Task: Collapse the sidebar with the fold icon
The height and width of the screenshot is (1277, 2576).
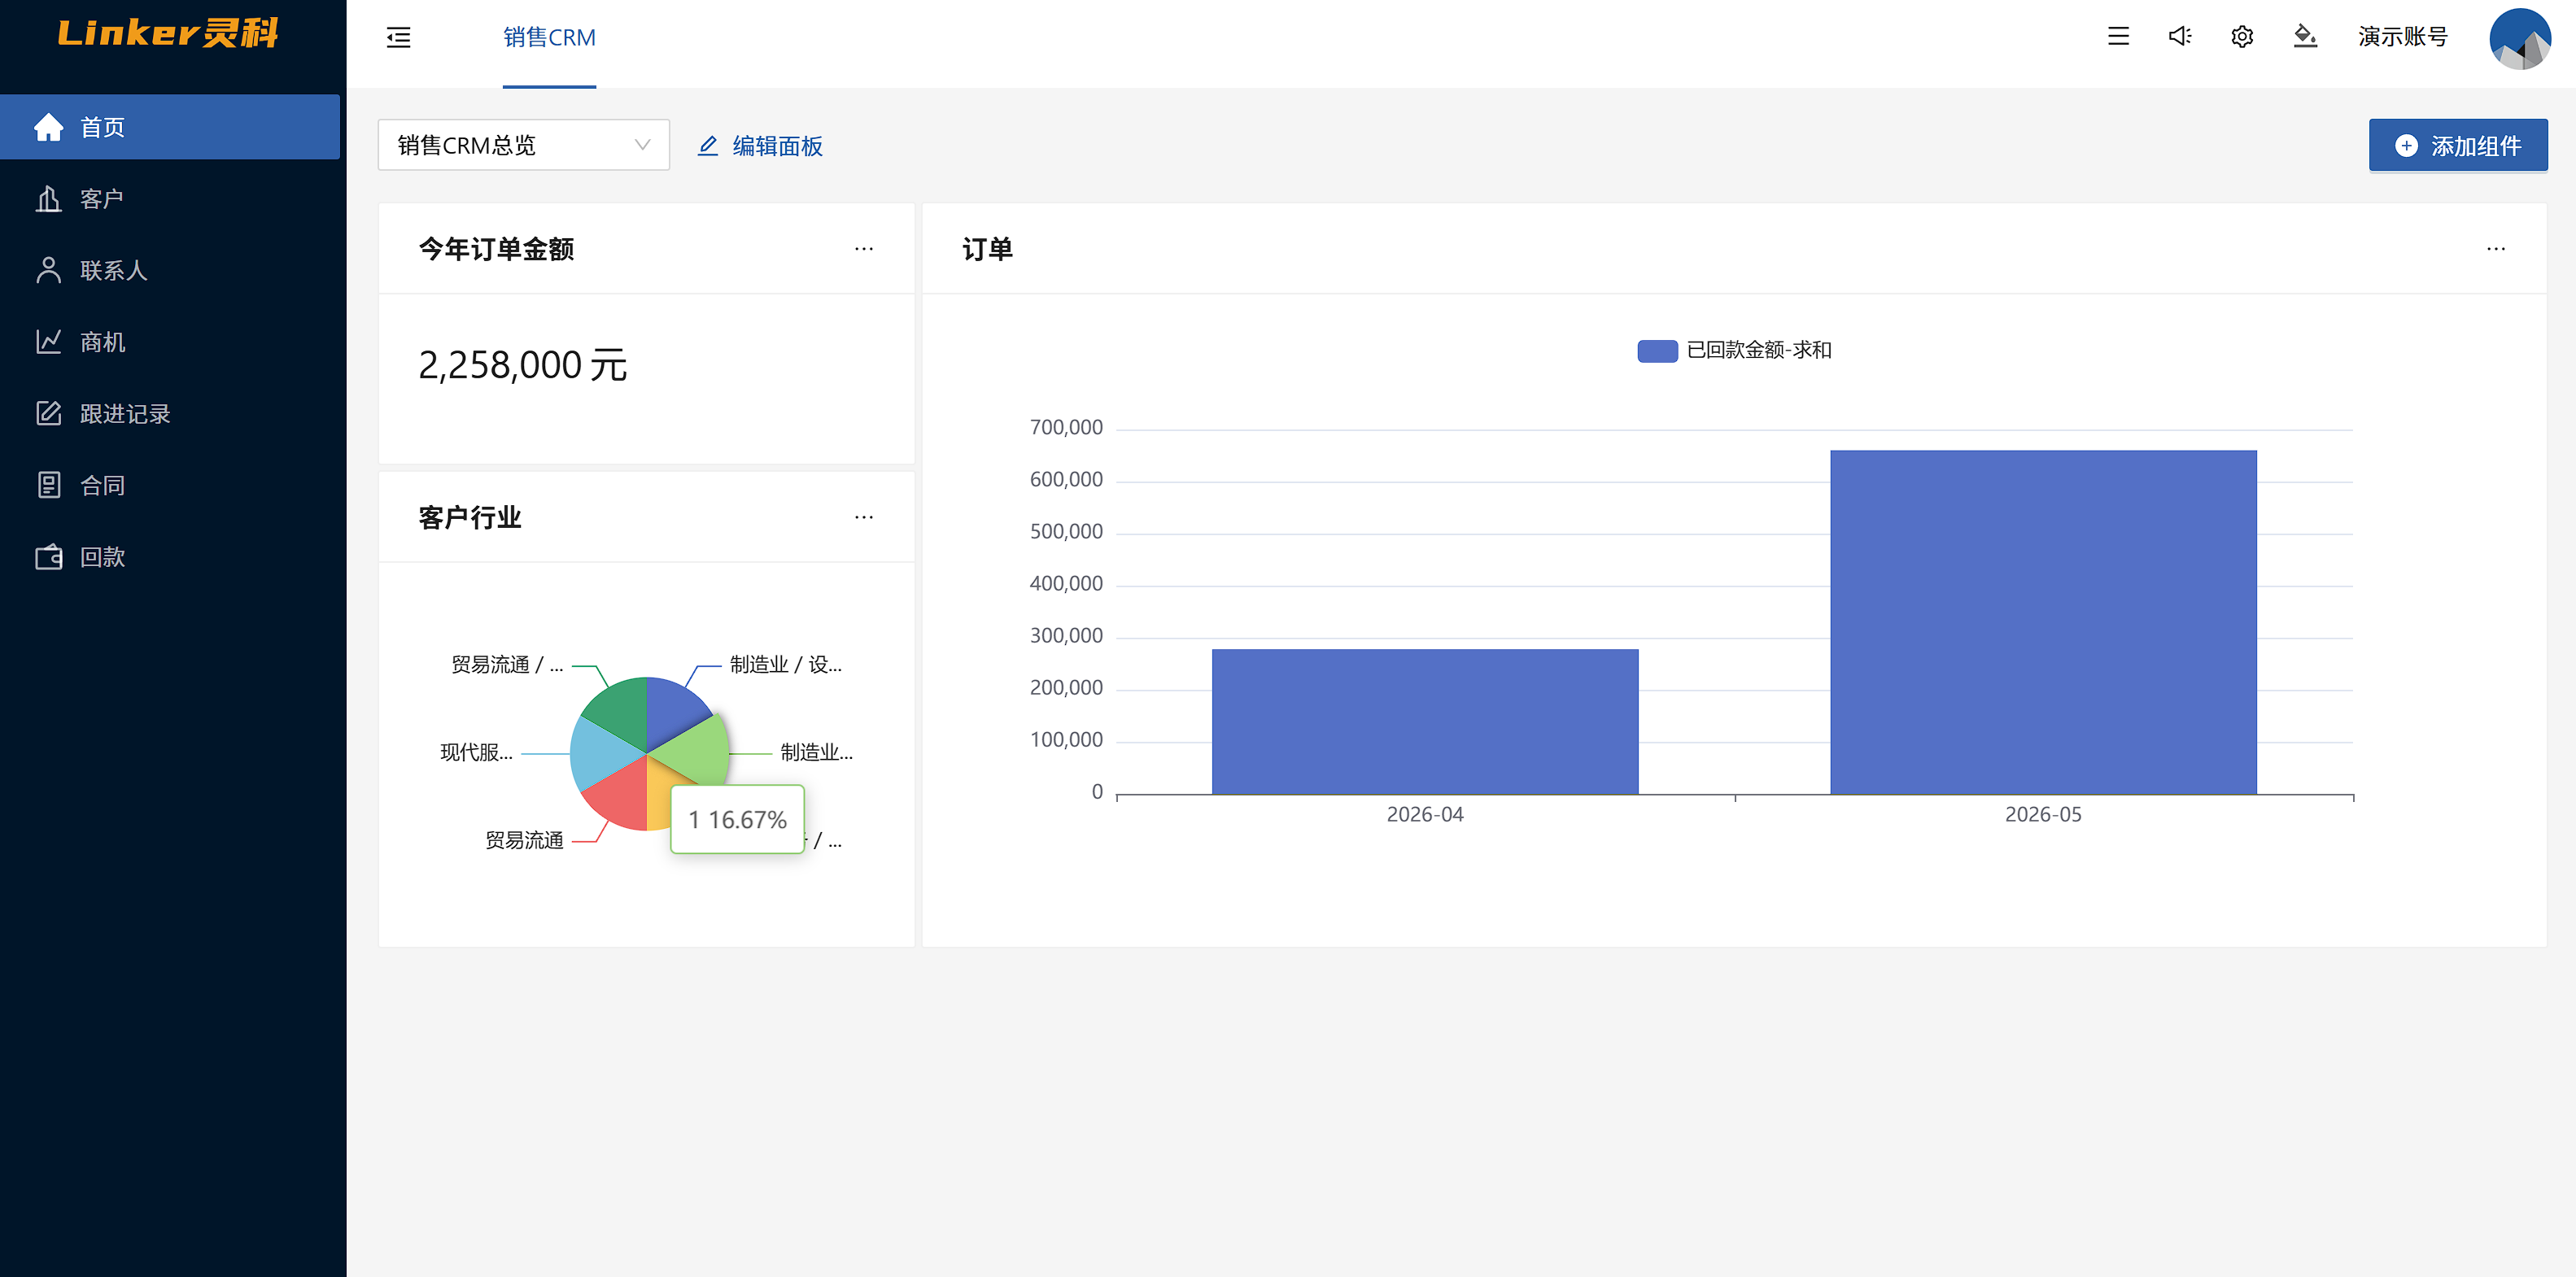Action: pyautogui.click(x=398, y=38)
